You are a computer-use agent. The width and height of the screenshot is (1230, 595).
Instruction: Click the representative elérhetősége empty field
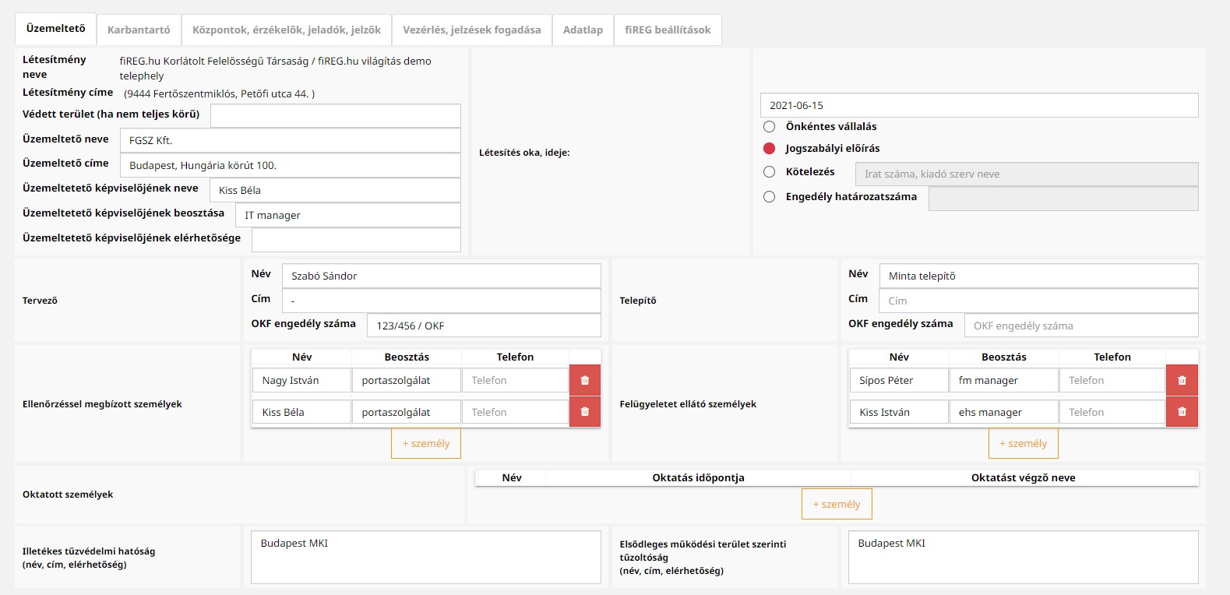[x=357, y=241]
